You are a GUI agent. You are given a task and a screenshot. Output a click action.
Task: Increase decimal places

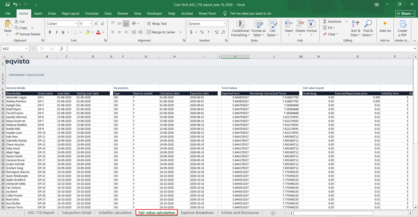click(216, 32)
